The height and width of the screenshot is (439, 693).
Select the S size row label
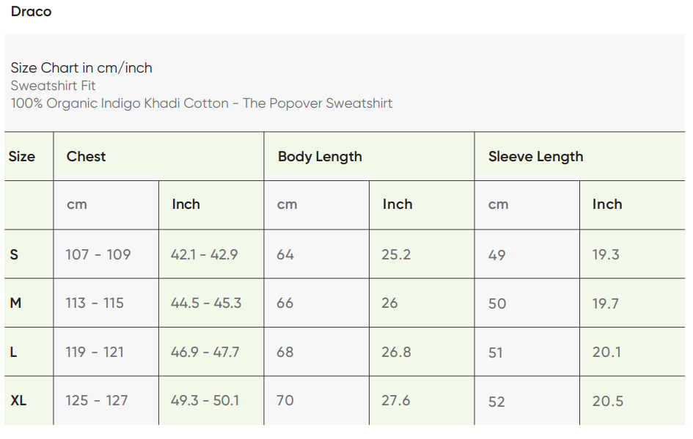coord(14,255)
